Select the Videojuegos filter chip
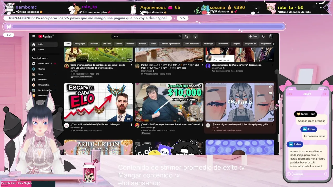 point(80,44)
